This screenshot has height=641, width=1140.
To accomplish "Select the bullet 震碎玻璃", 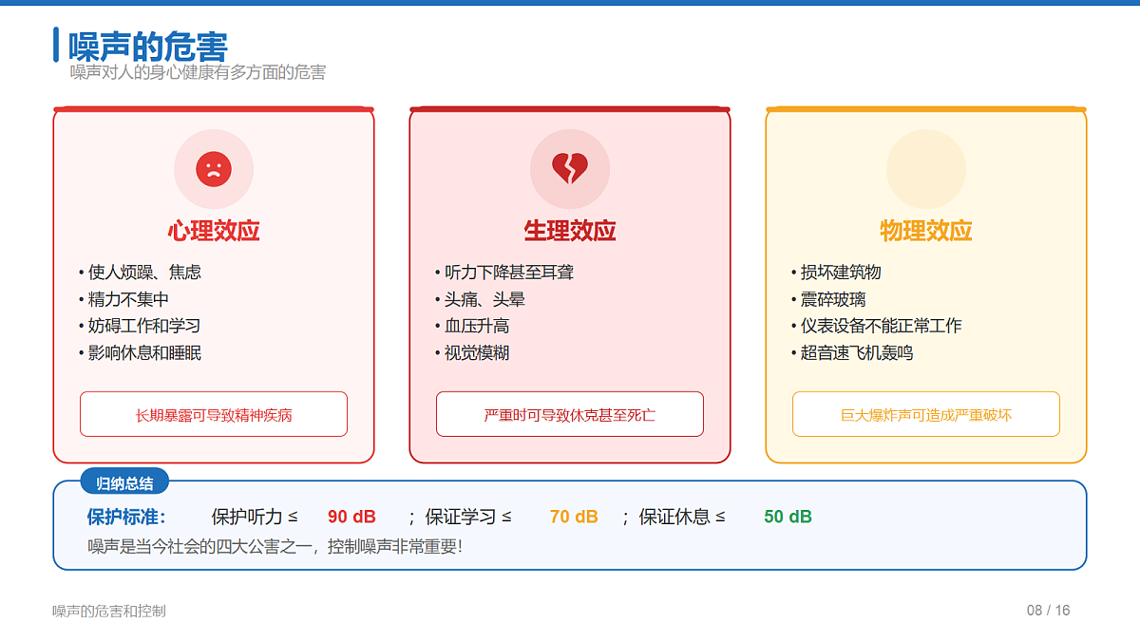I will click(x=828, y=299).
